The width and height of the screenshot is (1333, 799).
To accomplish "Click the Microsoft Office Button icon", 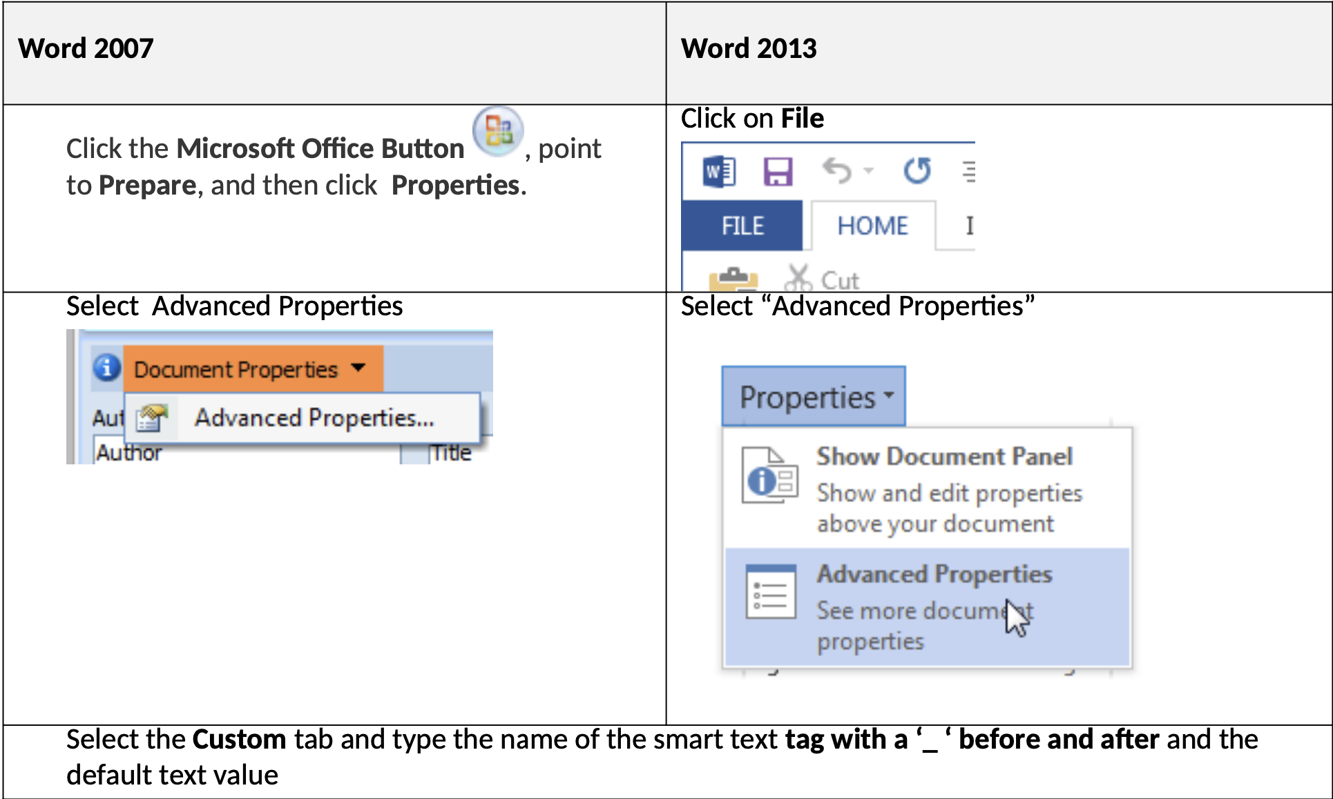I will (498, 131).
